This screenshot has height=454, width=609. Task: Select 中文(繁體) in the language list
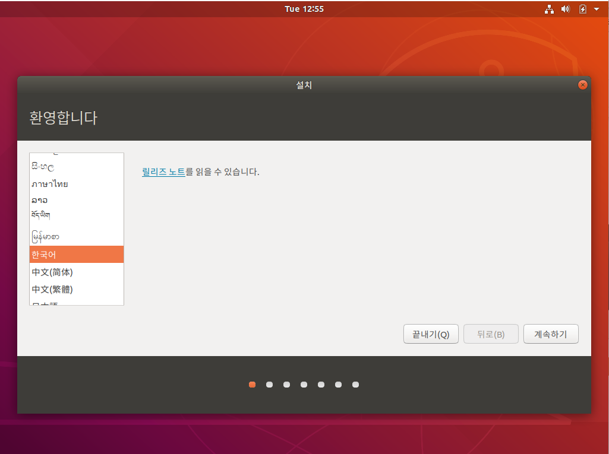(77, 289)
